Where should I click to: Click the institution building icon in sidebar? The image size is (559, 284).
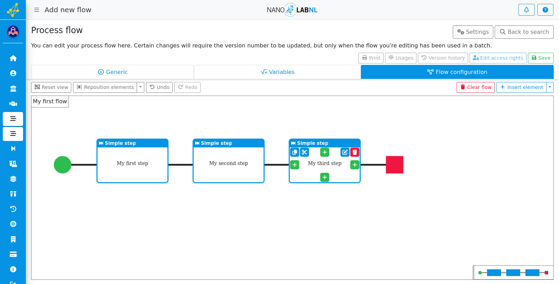coord(13,89)
